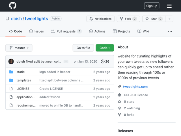Open the Pull requests tab

click(x=66, y=31)
